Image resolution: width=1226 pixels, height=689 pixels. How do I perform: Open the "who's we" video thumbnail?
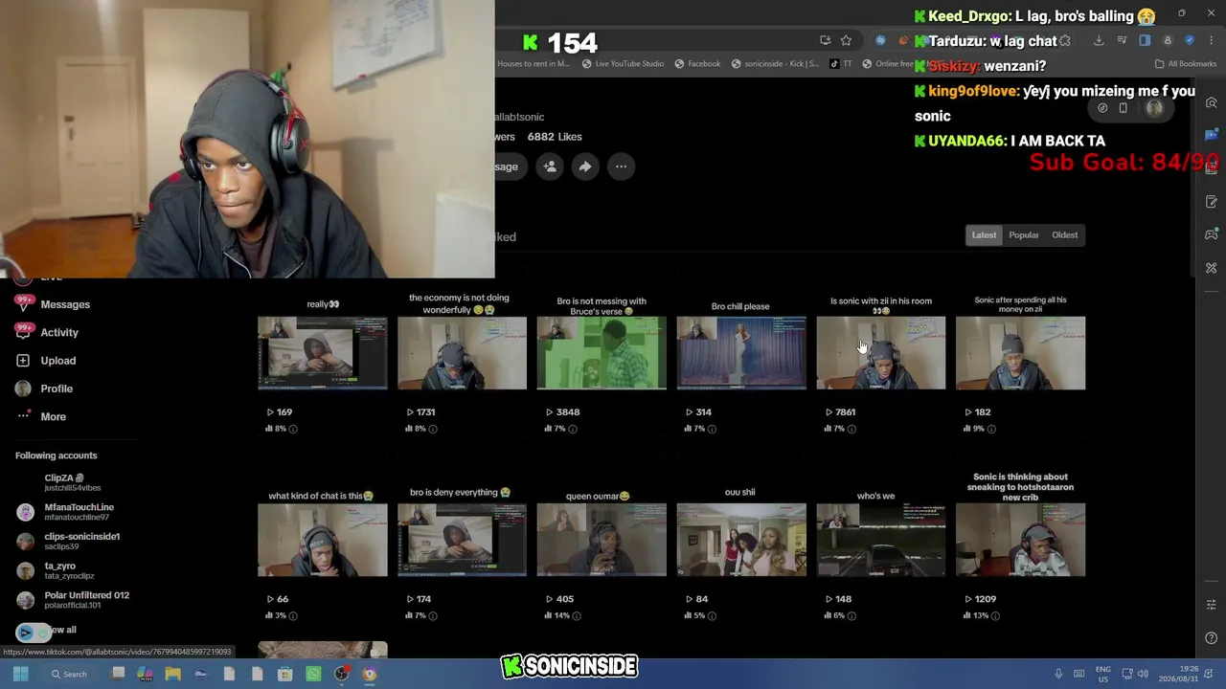point(880,541)
